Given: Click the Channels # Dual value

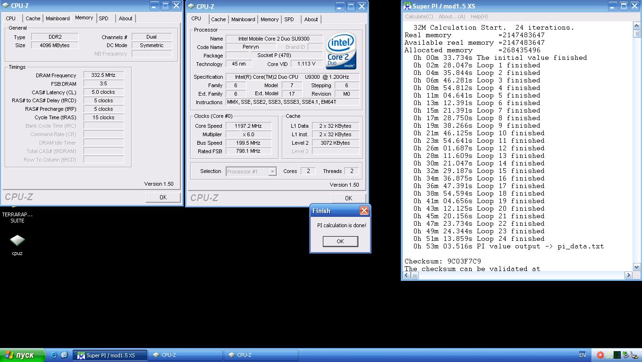Looking at the screenshot, I should (152, 37).
